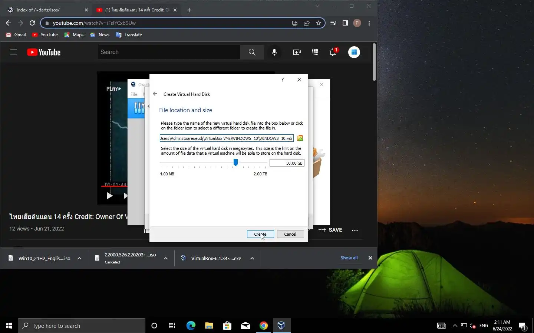Open Cortana circle icon on taskbar
This screenshot has width=534, height=333.
click(154, 326)
